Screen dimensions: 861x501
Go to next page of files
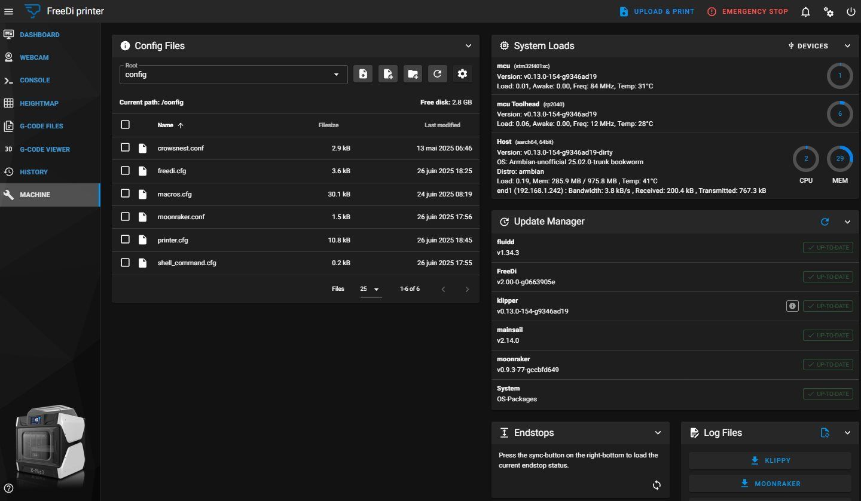(467, 289)
